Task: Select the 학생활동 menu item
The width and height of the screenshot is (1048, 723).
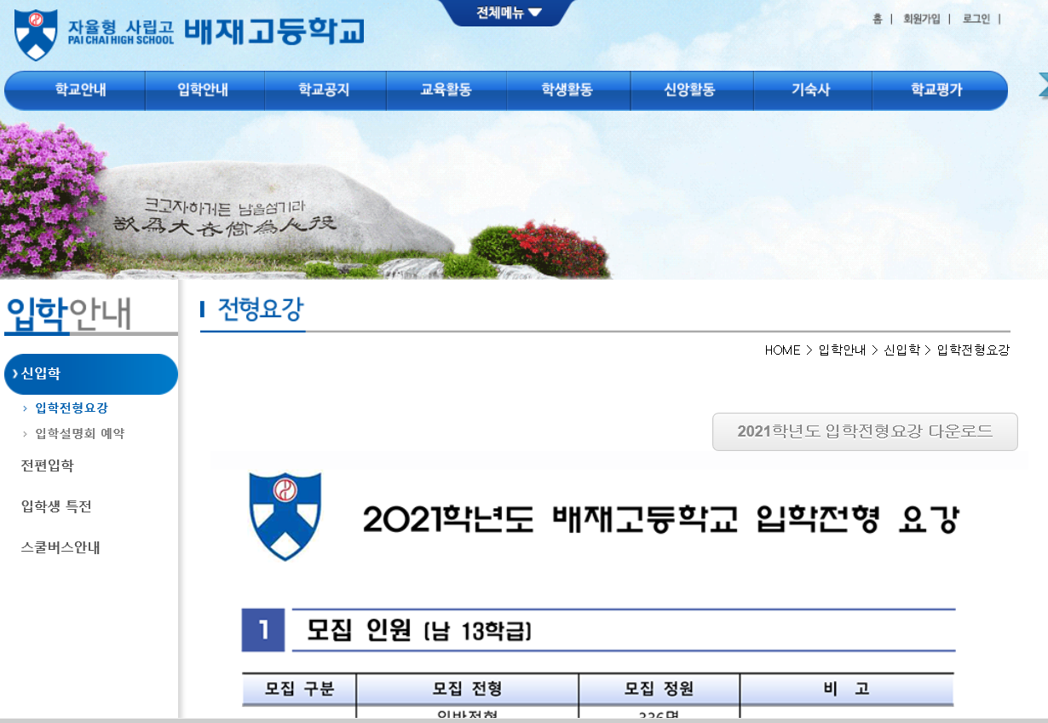Action: [x=567, y=90]
